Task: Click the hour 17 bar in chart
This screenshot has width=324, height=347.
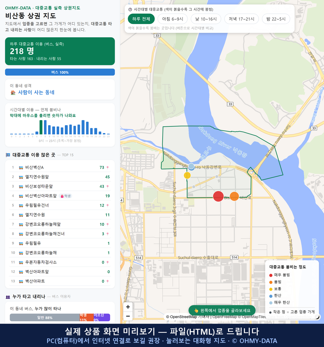Action: [x=83, y=127]
